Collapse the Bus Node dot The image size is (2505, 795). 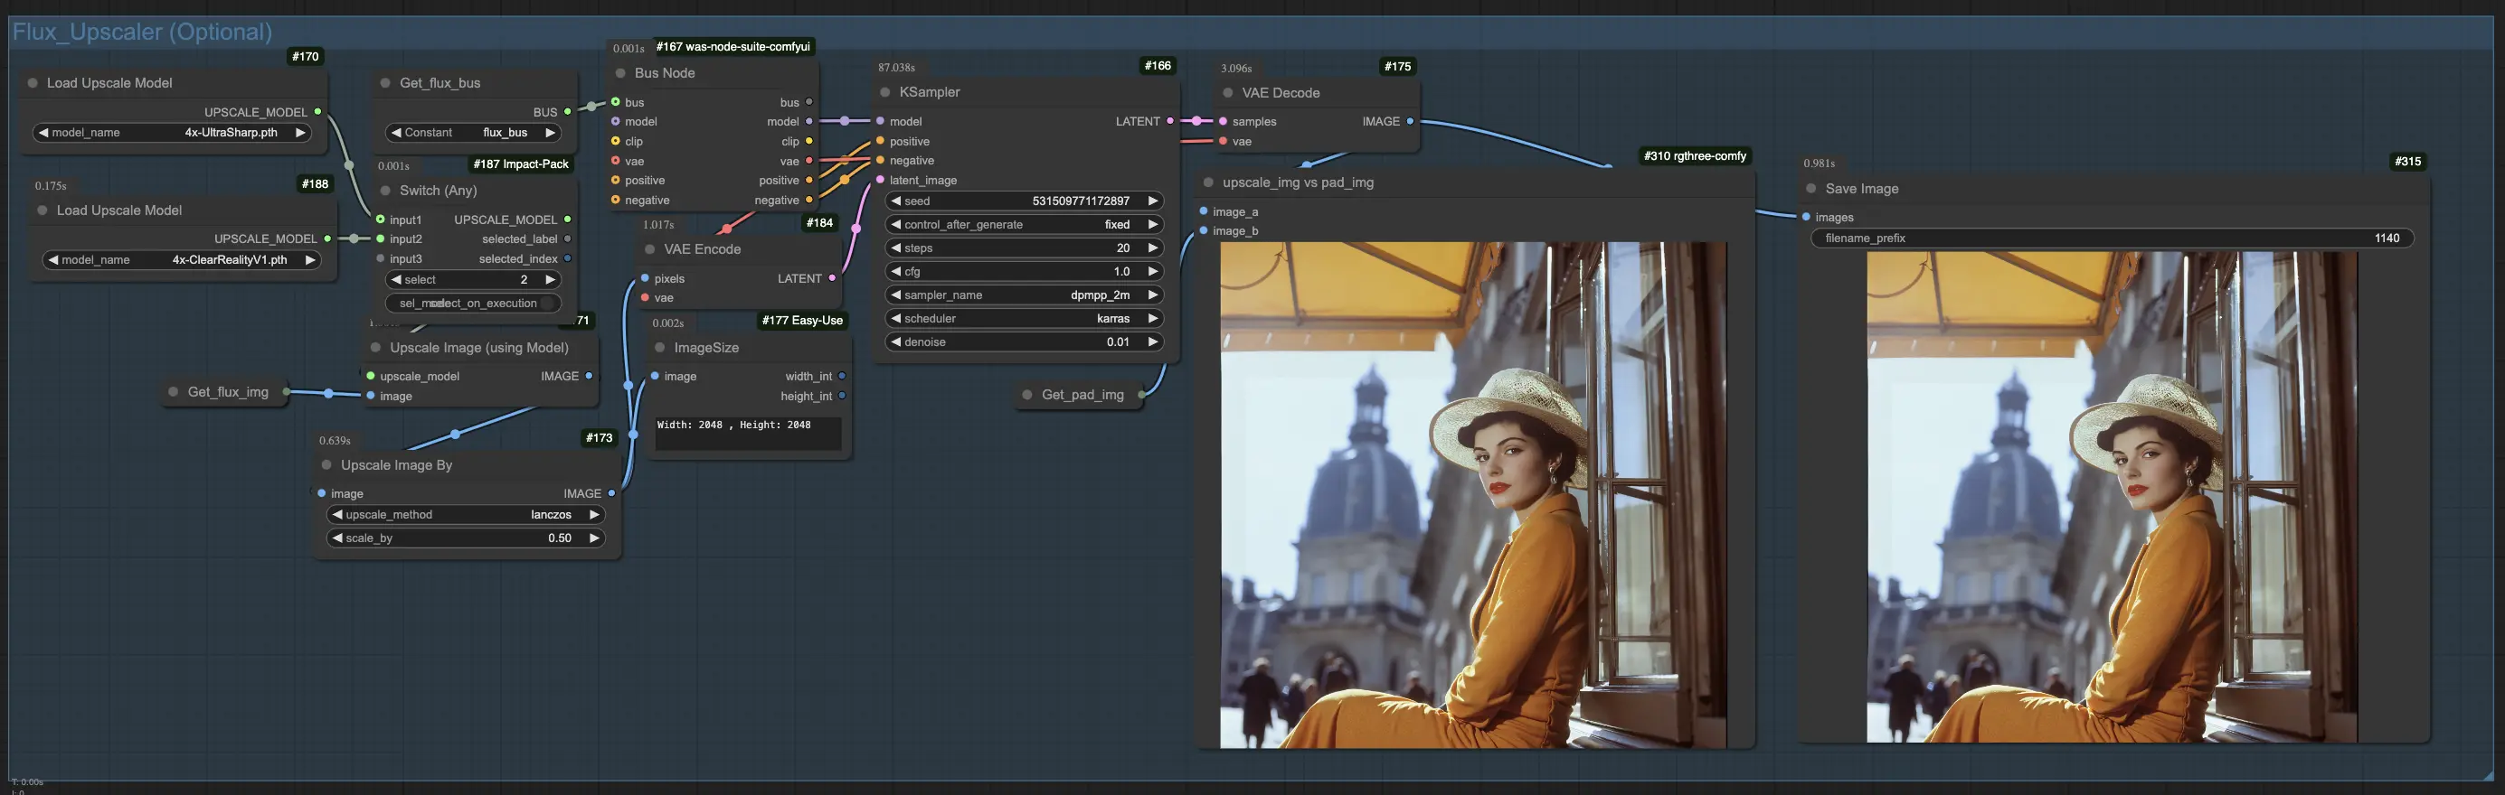click(x=620, y=73)
